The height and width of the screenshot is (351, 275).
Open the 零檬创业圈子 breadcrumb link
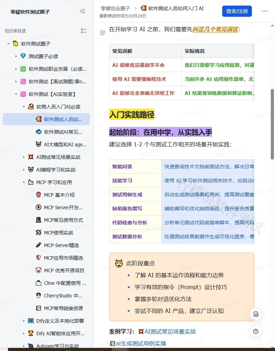(x=115, y=8)
